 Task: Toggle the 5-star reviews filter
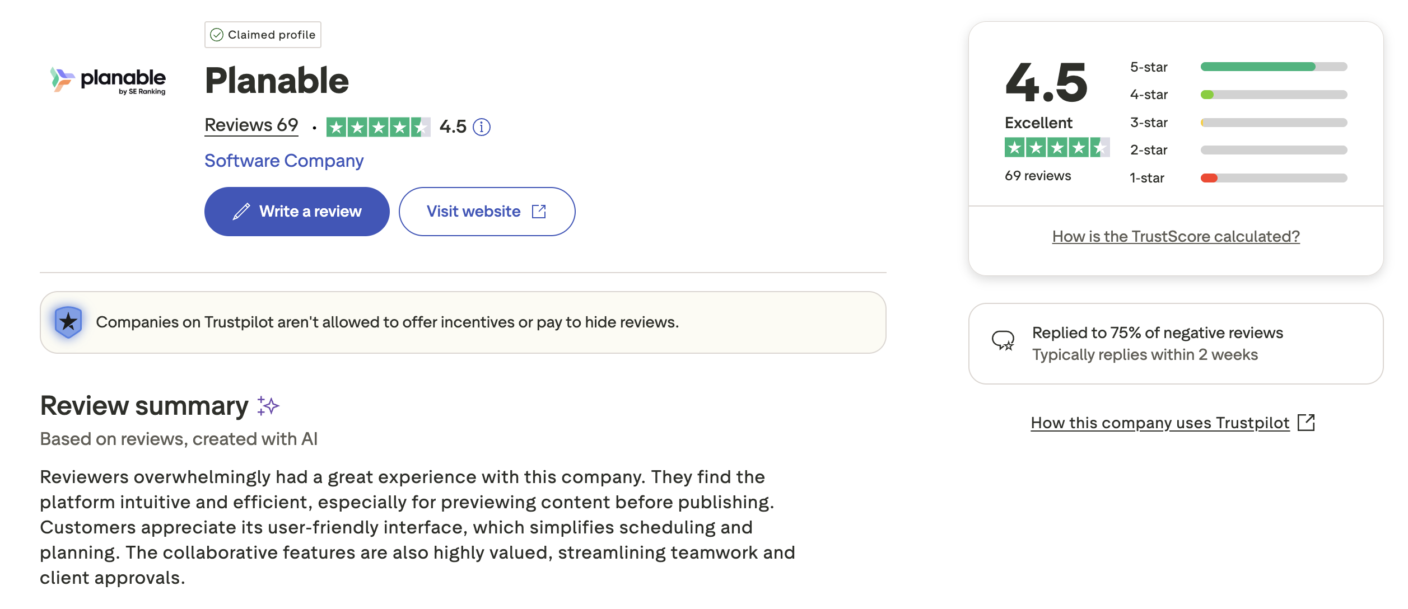click(x=1204, y=67)
